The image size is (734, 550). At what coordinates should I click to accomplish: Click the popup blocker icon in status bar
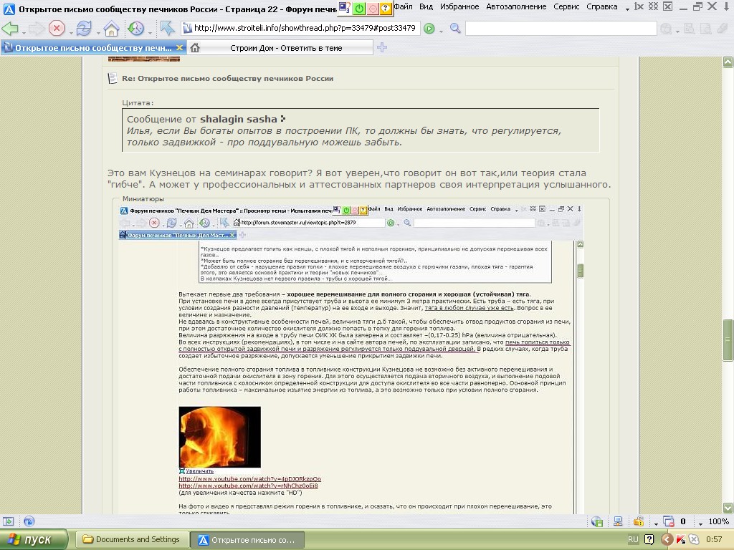[x=669, y=521]
